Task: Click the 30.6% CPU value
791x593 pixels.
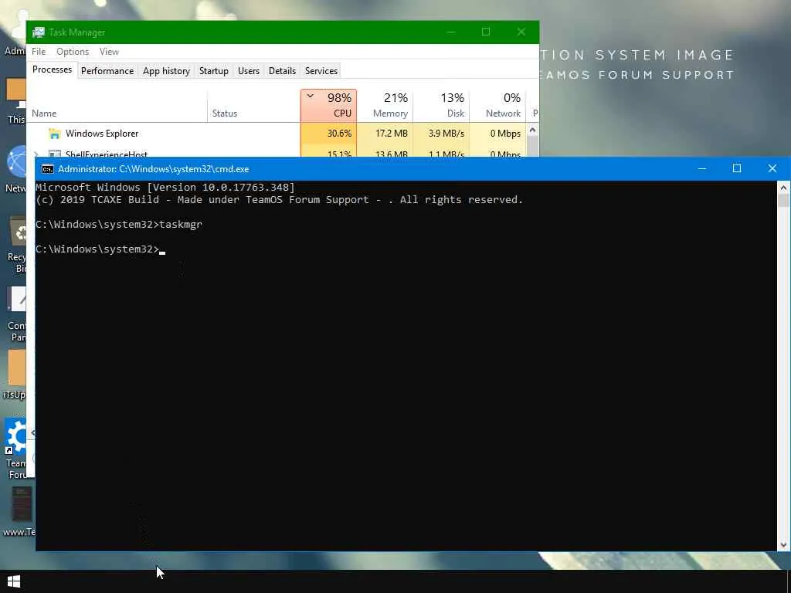Action: tap(339, 134)
